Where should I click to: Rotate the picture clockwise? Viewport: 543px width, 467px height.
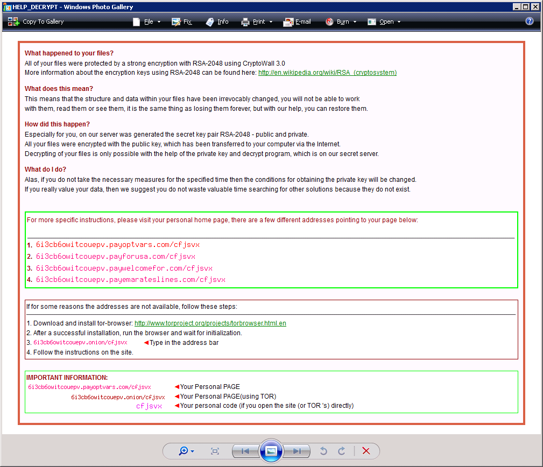[341, 451]
